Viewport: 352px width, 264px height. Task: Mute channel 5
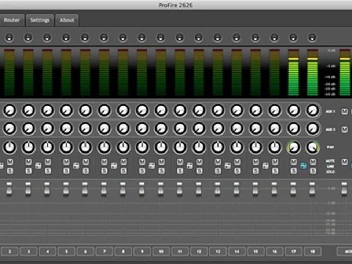click(x=66, y=162)
